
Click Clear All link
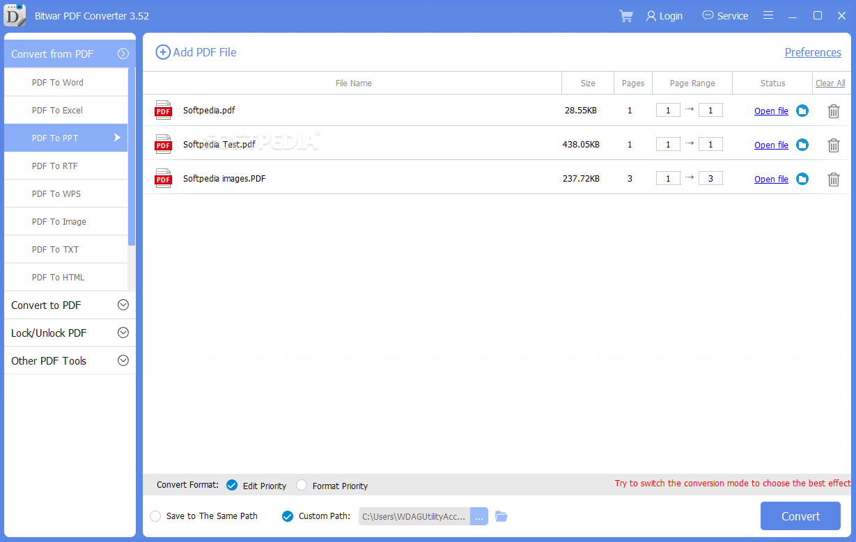point(830,83)
